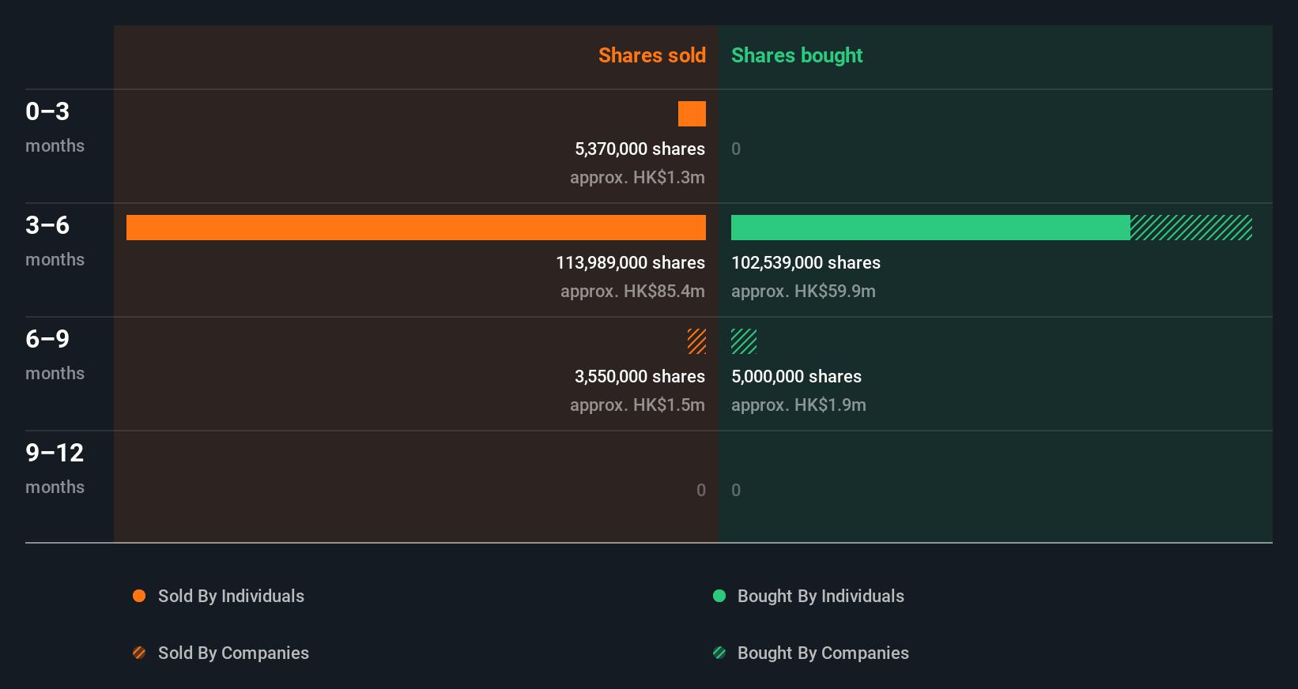Click the 0 sold value for 9–12 months
This screenshot has width=1298, height=689.
(701, 490)
